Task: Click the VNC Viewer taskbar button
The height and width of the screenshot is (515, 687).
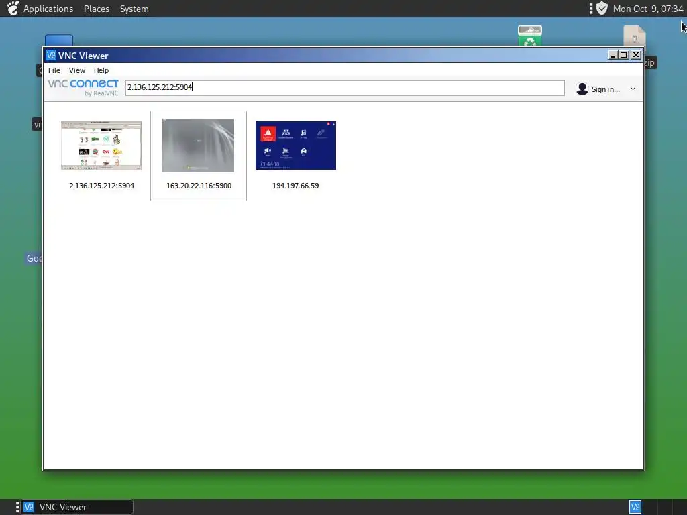Action: coord(77,507)
